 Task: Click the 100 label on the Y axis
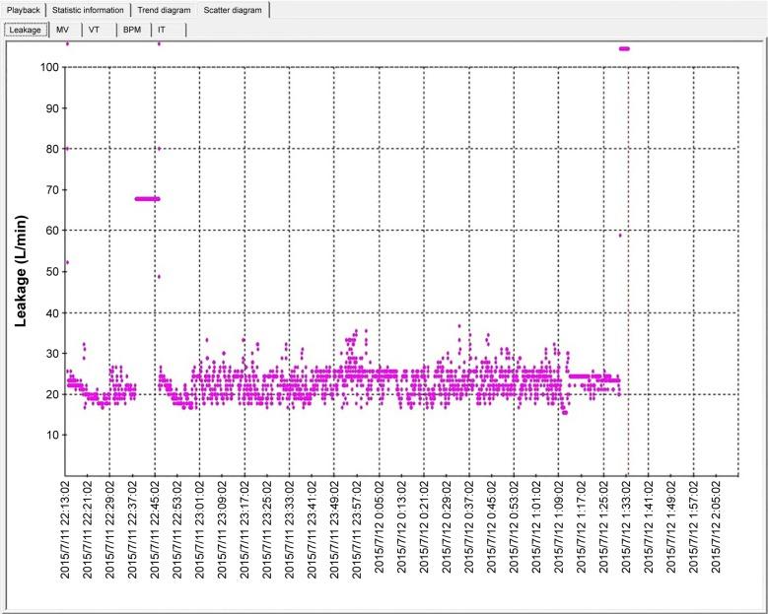point(46,67)
